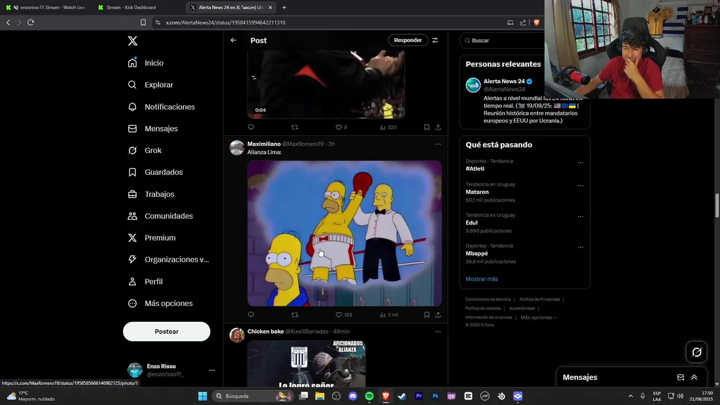The image size is (720, 405).
Task: Bookmark the video post with 520 views
Action: (427, 127)
